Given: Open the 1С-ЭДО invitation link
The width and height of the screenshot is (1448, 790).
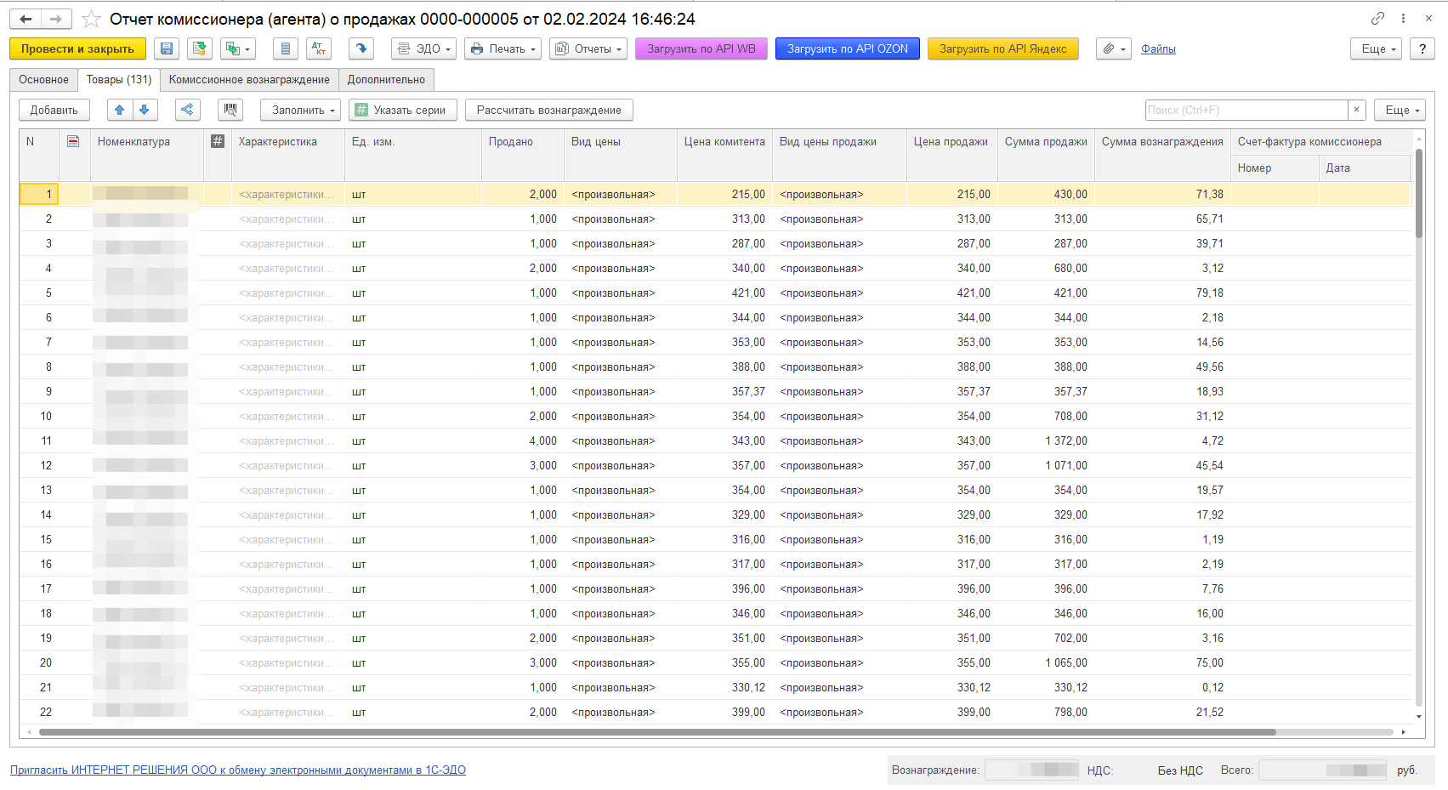Looking at the screenshot, I should [x=238, y=770].
